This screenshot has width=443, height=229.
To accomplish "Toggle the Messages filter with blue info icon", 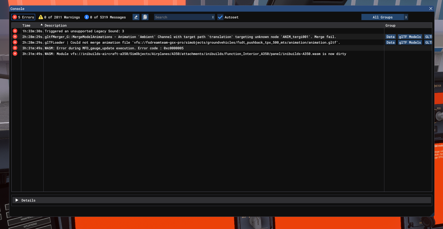I will [105, 17].
